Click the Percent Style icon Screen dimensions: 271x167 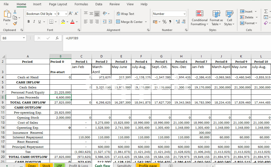coord(164,22)
